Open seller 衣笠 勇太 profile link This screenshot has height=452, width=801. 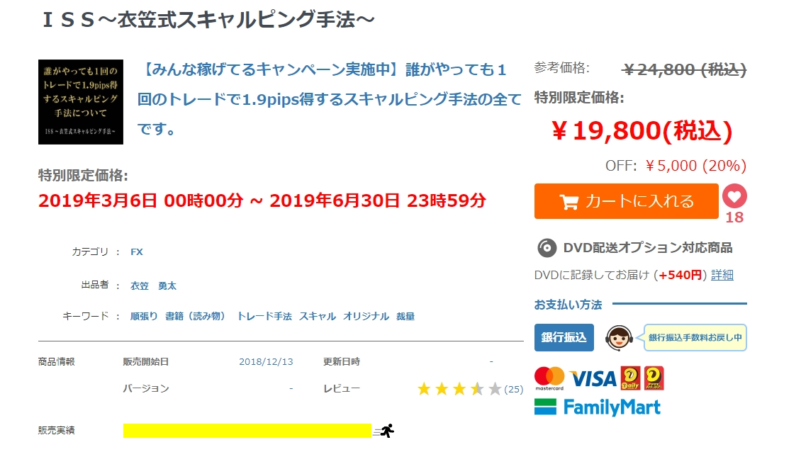153,286
